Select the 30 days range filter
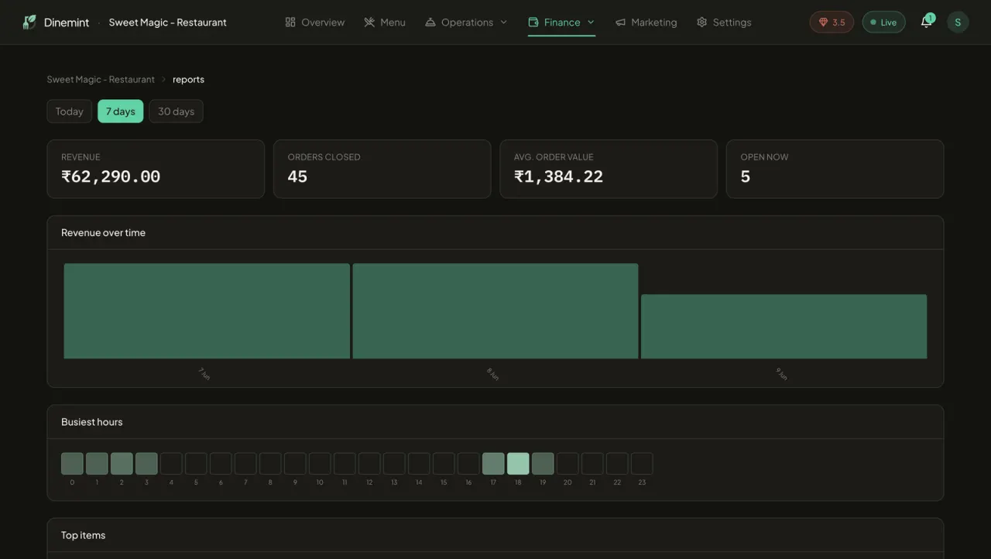This screenshot has width=991, height=559. coord(176,111)
